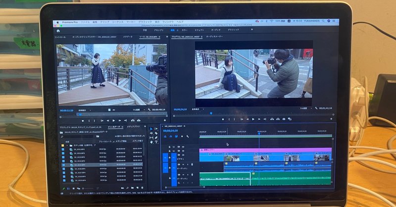396x207 pixels.
Task: Show hidden Source panel tabs chevron
Action: pos(167,37)
